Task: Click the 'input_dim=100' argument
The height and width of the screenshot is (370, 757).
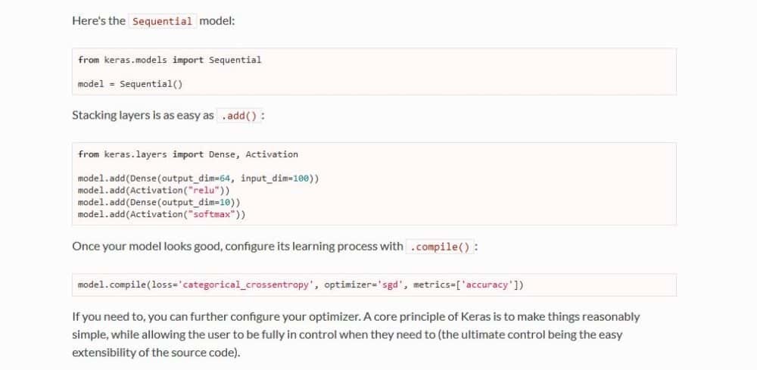Action: point(276,179)
